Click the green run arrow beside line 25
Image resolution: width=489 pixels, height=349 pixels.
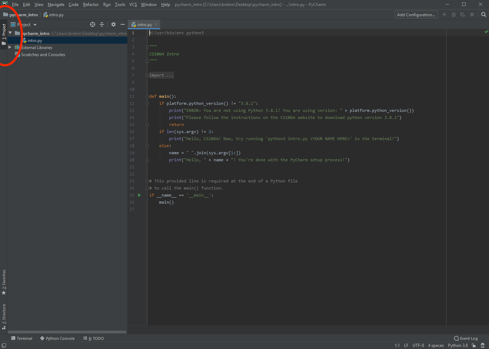139,195
